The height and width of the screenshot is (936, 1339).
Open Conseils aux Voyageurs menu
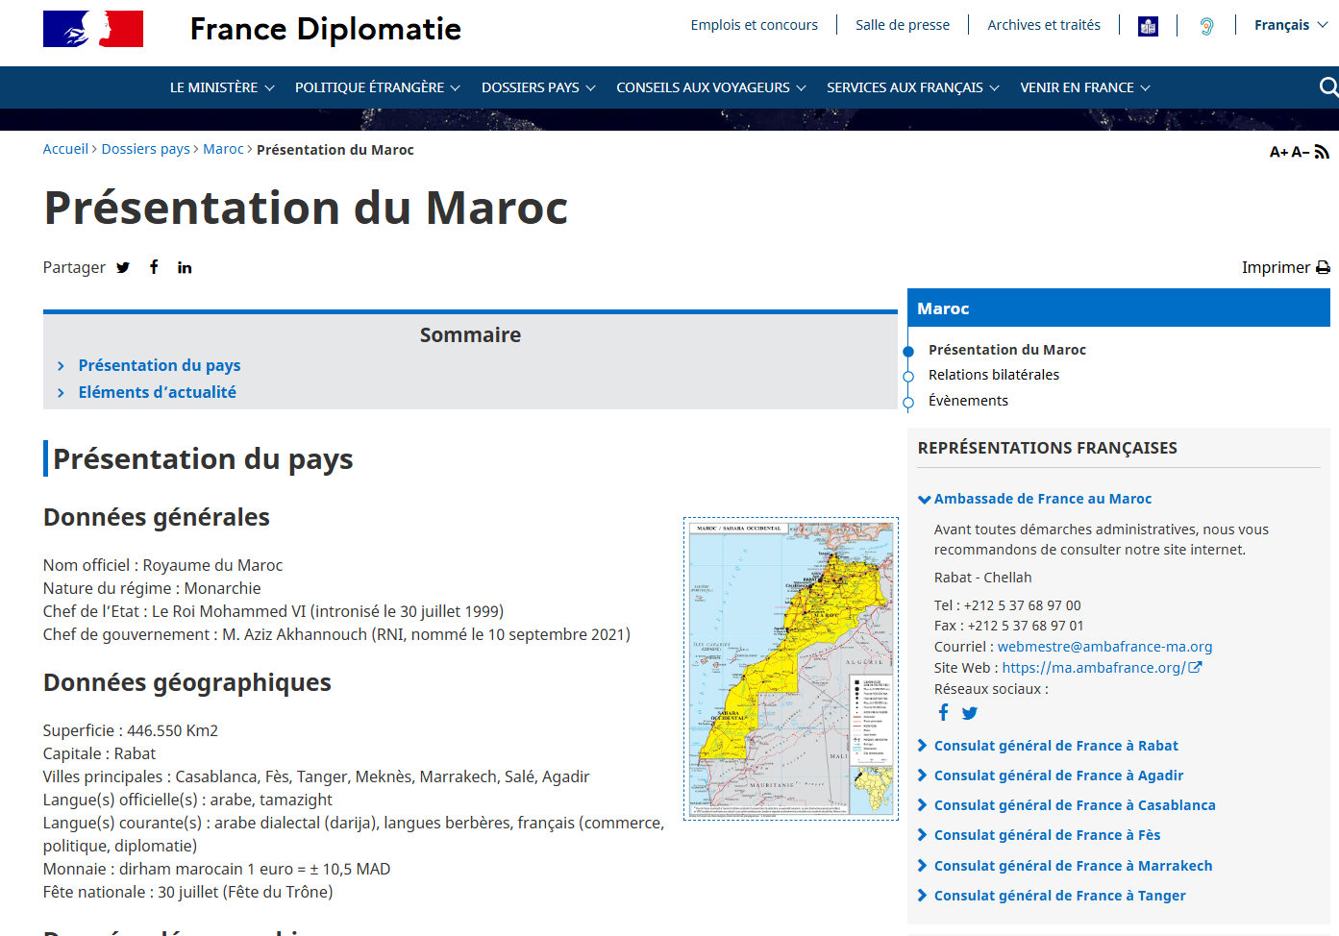(x=710, y=87)
